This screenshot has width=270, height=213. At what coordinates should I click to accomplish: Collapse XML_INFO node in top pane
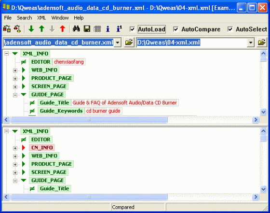7,54
